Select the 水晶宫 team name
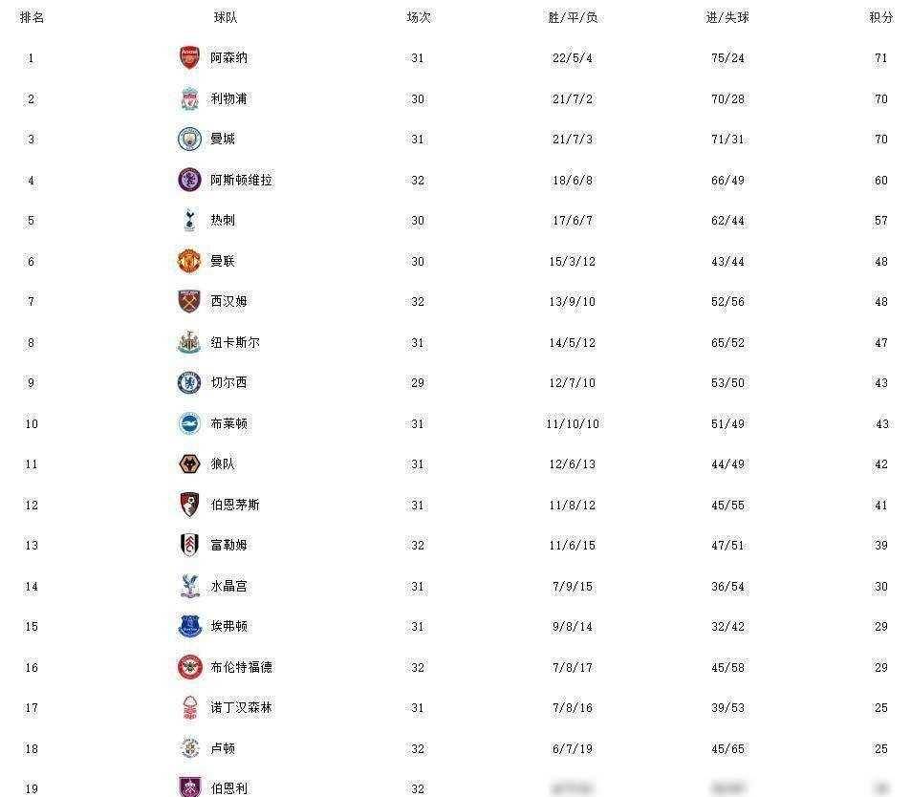Screen dimensions: 911x797 pyautogui.click(x=229, y=586)
